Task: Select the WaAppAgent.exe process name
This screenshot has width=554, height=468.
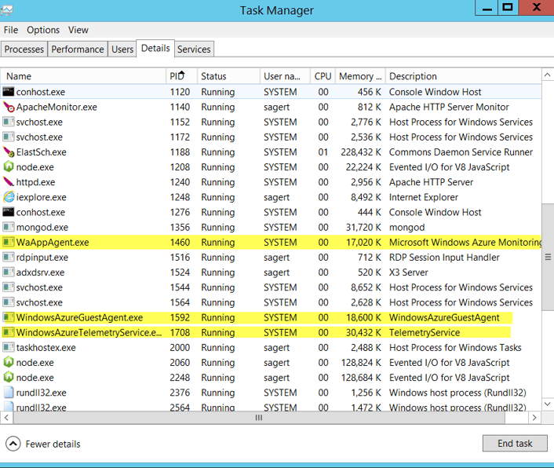Action: click(53, 243)
